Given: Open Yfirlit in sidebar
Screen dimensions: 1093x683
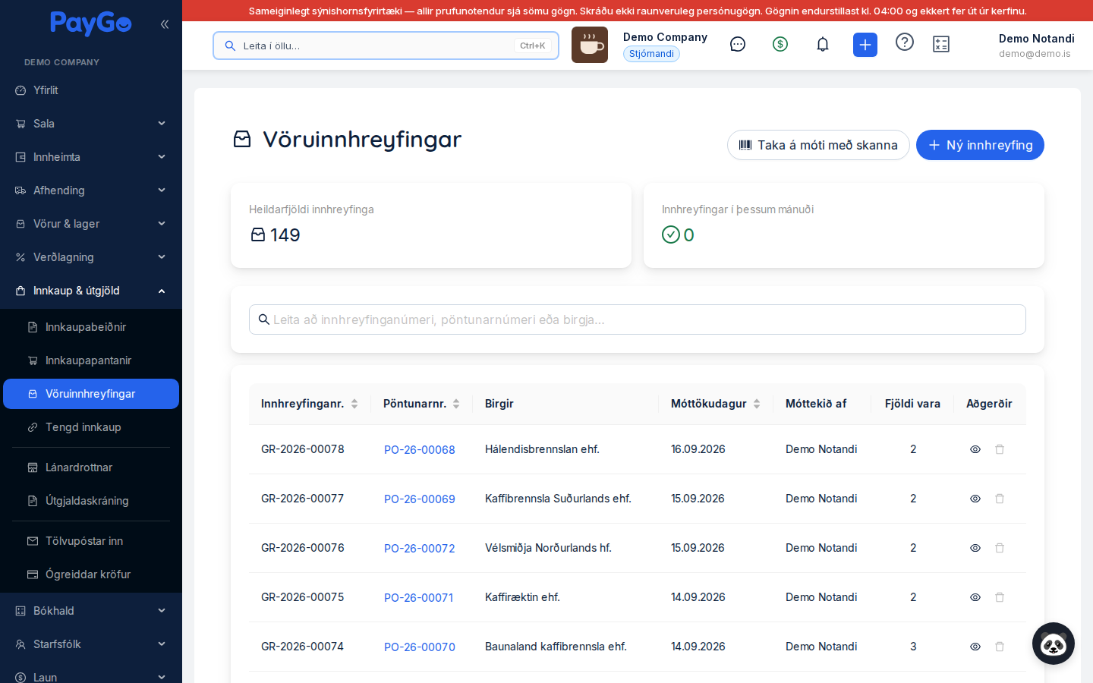Looking at the screenshot, I should pos(91,90).
